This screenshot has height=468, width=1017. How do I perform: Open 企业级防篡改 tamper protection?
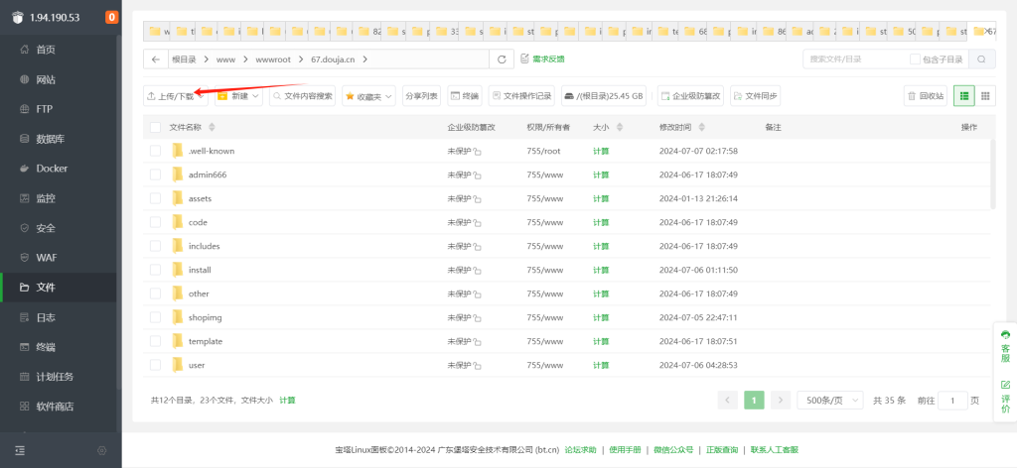691,96
